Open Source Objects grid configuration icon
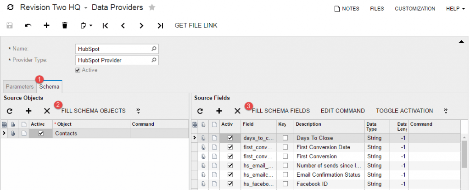The image size is (470, 190). [4, 124]
